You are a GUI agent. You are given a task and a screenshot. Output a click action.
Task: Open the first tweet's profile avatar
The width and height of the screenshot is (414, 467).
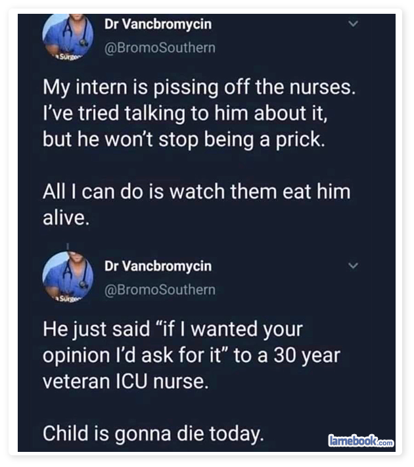68,37
